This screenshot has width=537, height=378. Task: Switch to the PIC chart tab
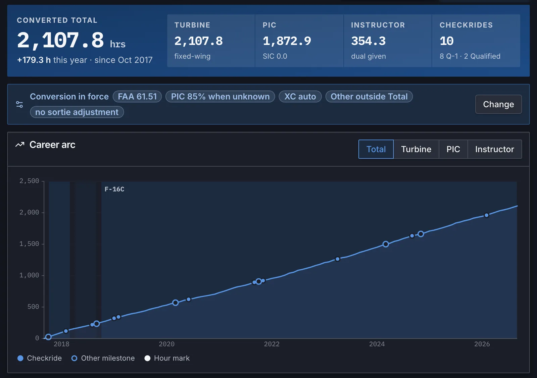453,149
